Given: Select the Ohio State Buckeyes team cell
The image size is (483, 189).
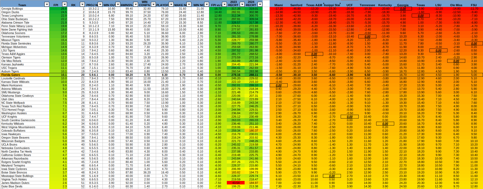Looking at the screenshot, I should [25, 19].
